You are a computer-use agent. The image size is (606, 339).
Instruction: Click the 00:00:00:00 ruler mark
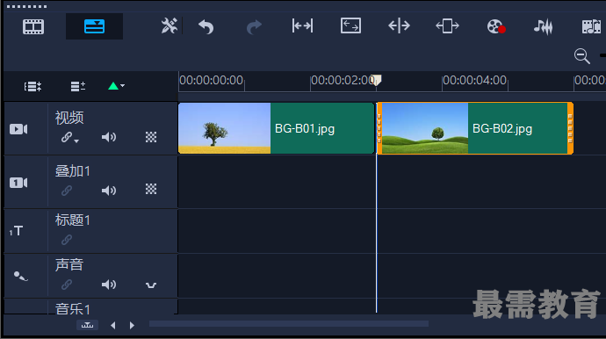point(211,81)
